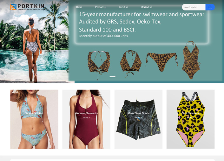
Task: Select the leopard bikini bottom image
Action: click(x=161, y=62)
